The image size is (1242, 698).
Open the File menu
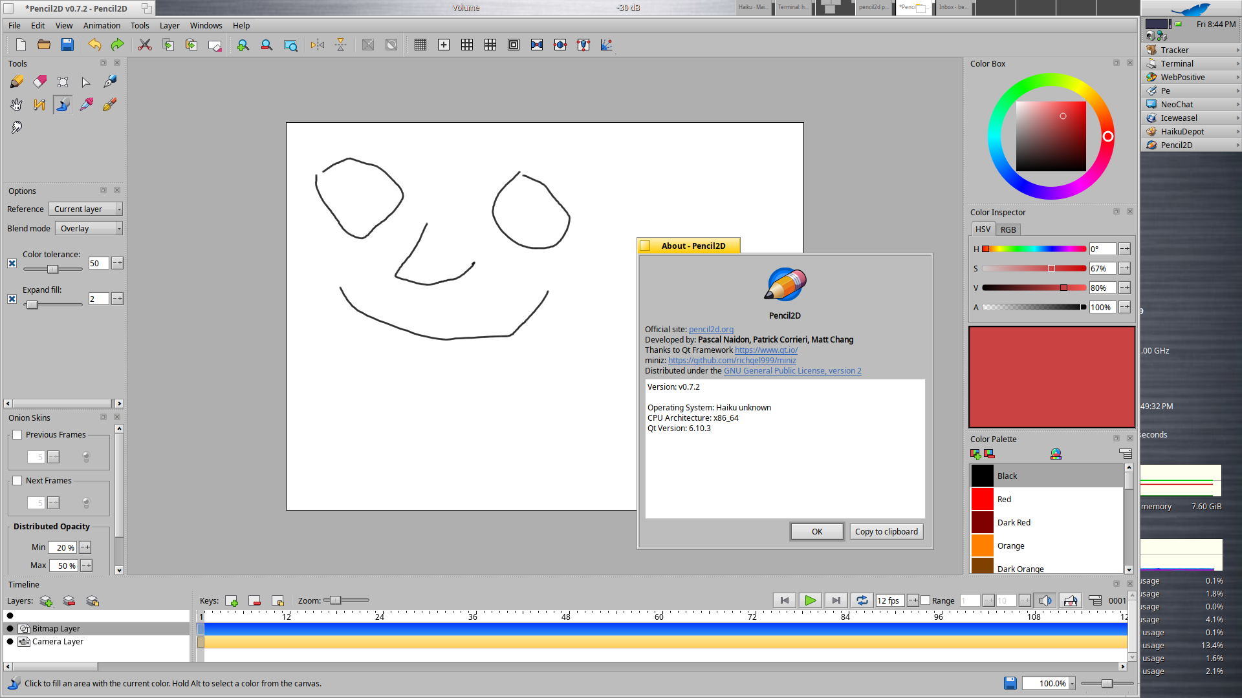[x=14, y=26]
